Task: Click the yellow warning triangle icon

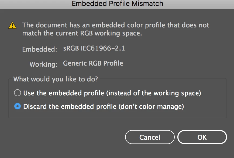Action: pos(12,25)
